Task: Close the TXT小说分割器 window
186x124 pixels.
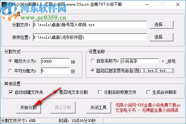Action: click(178, 4)
